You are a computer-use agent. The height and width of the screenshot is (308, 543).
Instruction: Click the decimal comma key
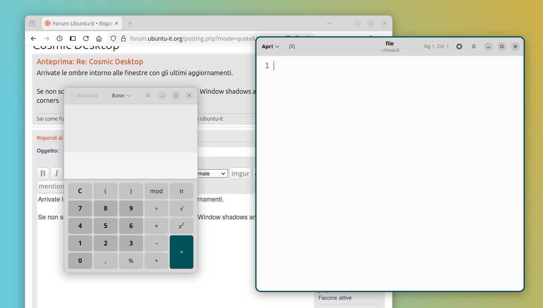tap(106, 261)
